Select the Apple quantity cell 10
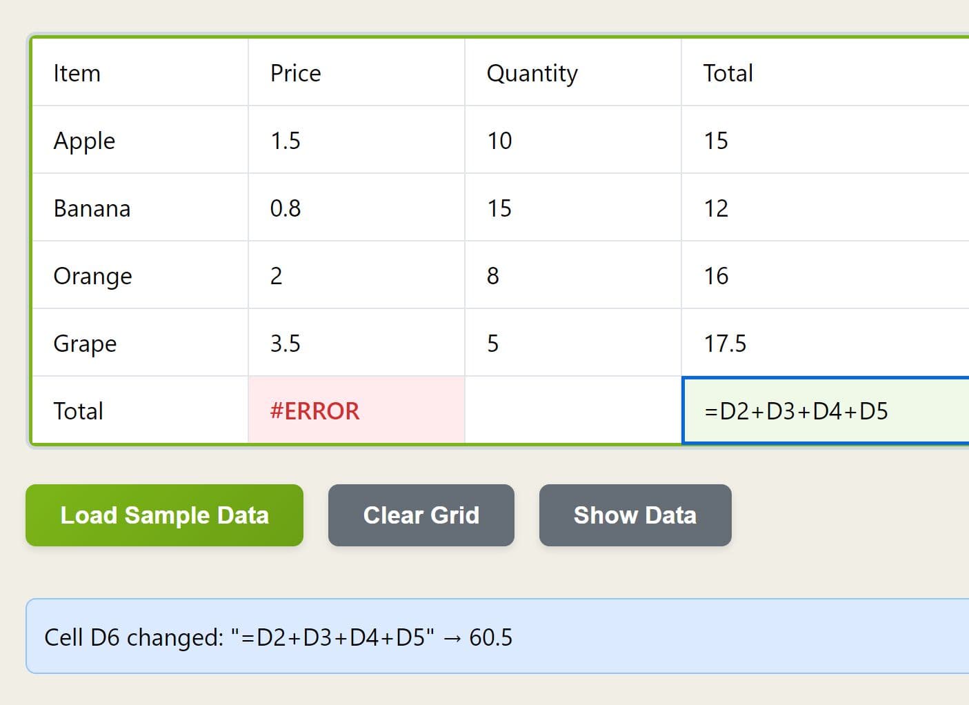Viewport: 969px width, 705px height. pos(573,140)
